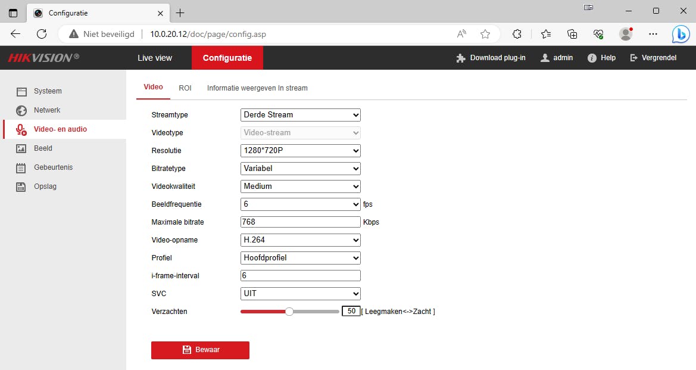Screen dimensions: 696x370
Task: Click the Verzachten slider handle
Action: pyautogui.click(x=289, y=312)
